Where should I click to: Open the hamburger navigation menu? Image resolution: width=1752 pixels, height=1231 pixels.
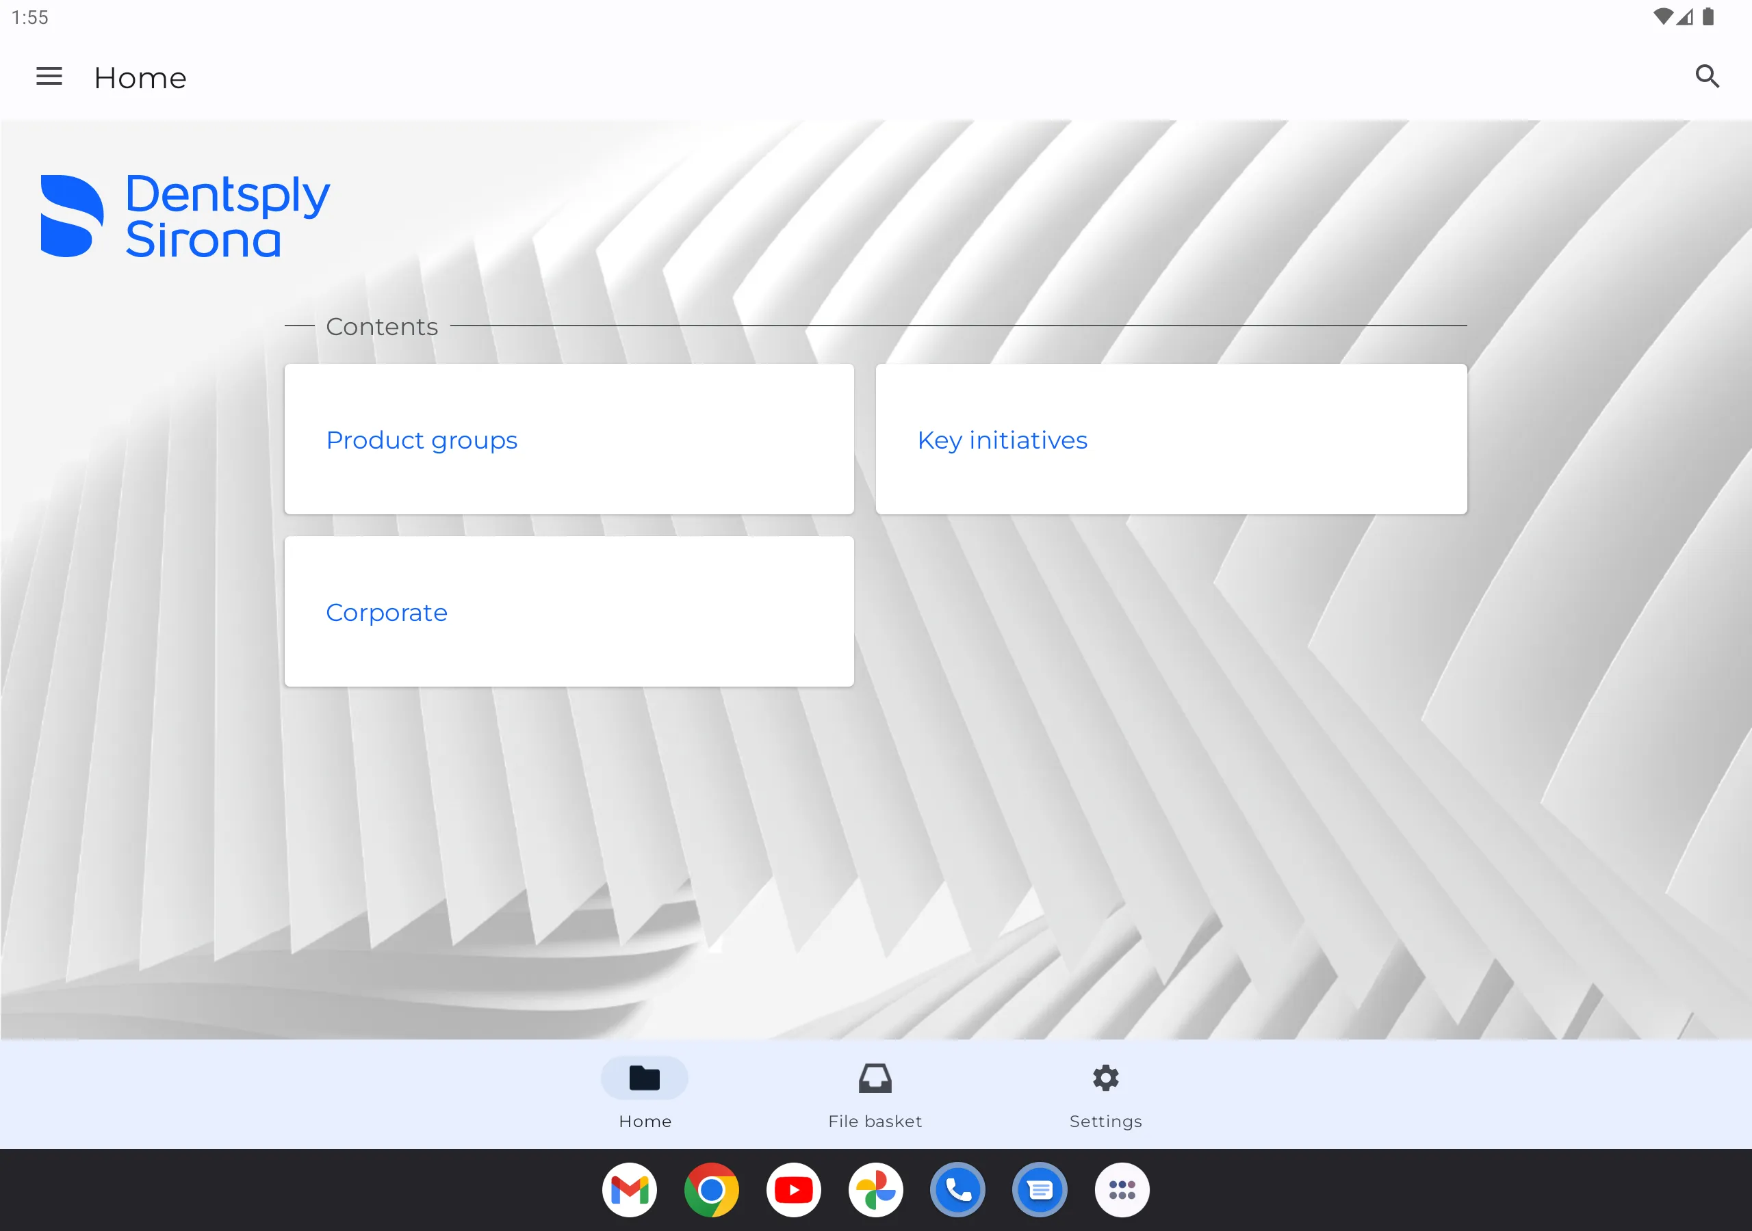pyautogui.click(x=49, y=77)
